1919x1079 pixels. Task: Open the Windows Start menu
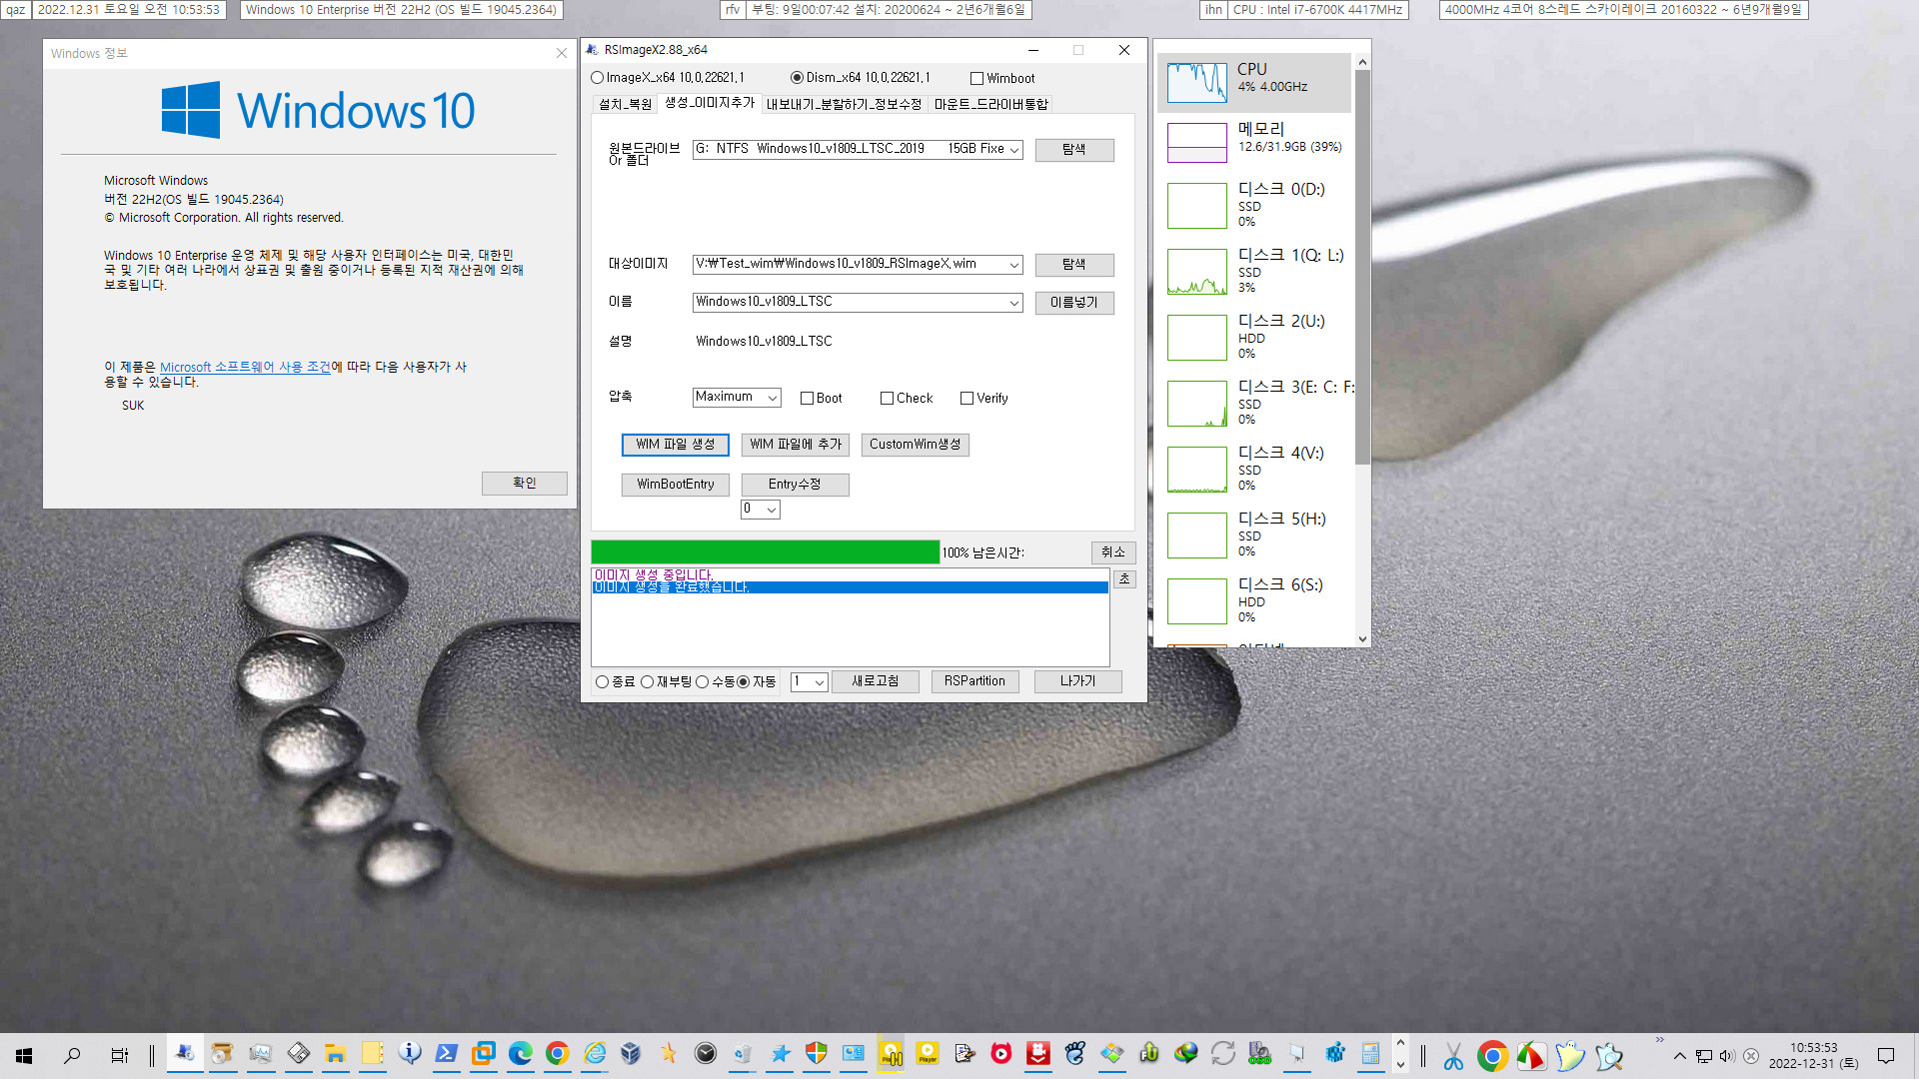(x=24, y=1055)
